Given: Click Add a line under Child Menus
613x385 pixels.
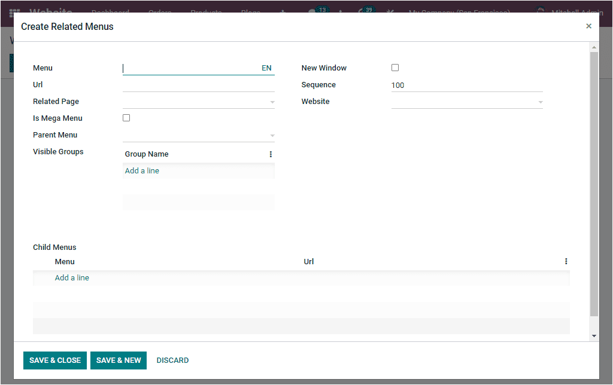Looking at the screenshot, I should pyautogui.click(x=72, y=277).
